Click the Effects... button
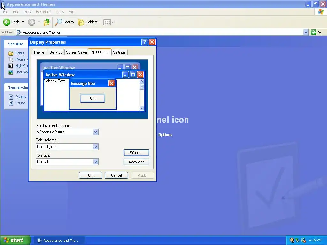This screenshot has height=245, width=327. pyautogui.click(x=136, y=153)
